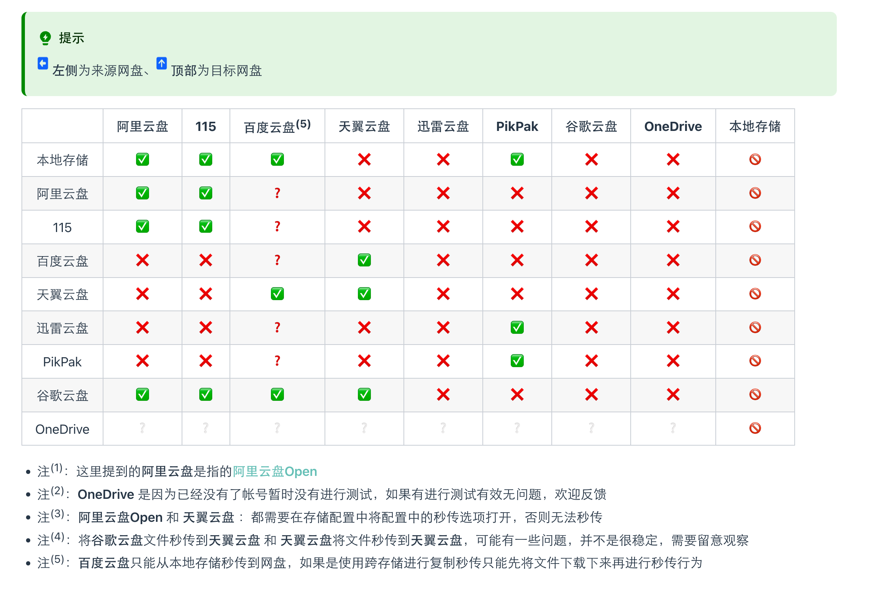Click the 百度云盘(5) column header

coord(277,126)
